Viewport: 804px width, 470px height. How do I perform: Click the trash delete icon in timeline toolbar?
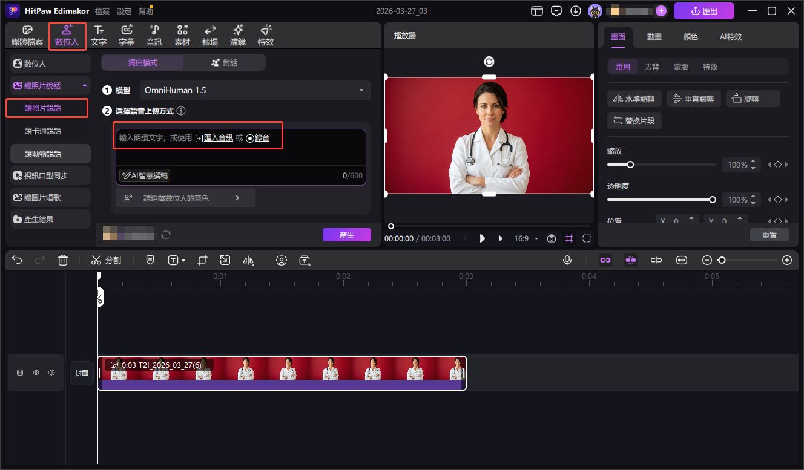[x=63, y=260]
